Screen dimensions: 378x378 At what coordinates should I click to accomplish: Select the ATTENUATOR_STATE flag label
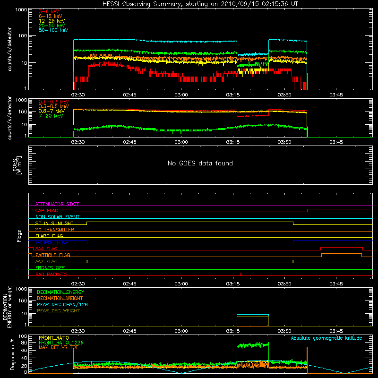57,204
